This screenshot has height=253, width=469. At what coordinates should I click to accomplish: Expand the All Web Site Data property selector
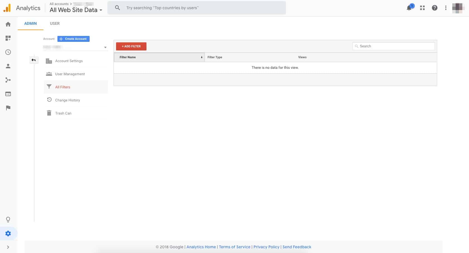(101, 10)
